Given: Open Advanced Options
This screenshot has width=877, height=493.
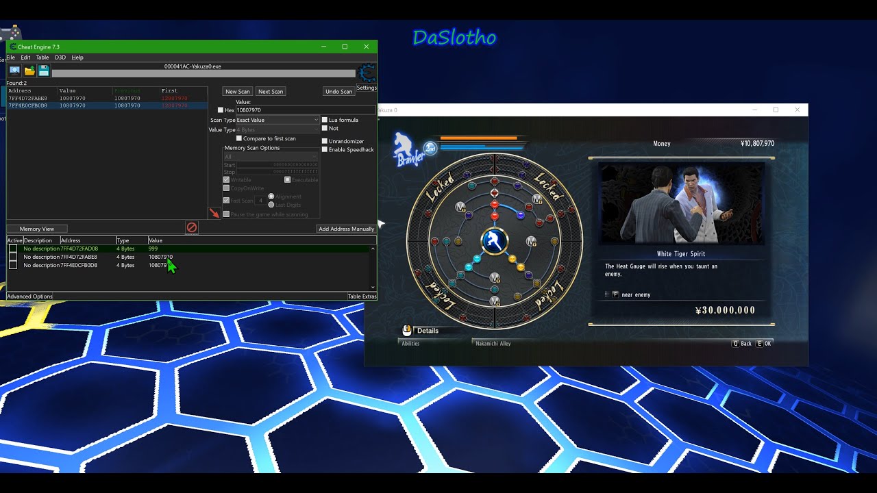Looking at the screenshot, I should pos(29,296).
